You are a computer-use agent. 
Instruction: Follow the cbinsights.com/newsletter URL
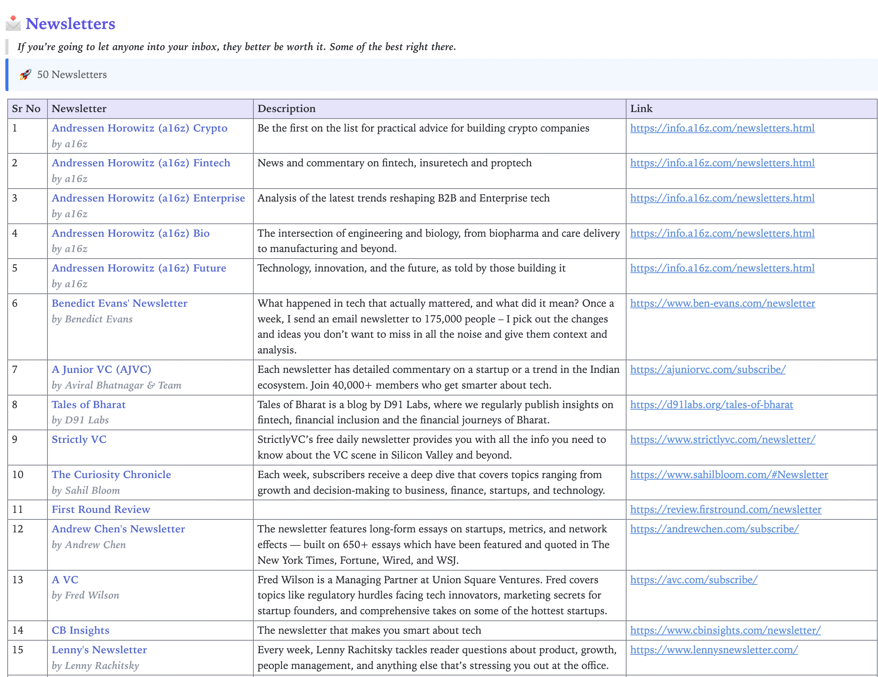[x=726, y=630]
